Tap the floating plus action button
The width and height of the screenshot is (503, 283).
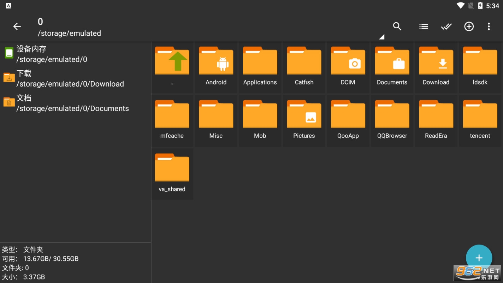pyautogui.click(x=479, y=258)
